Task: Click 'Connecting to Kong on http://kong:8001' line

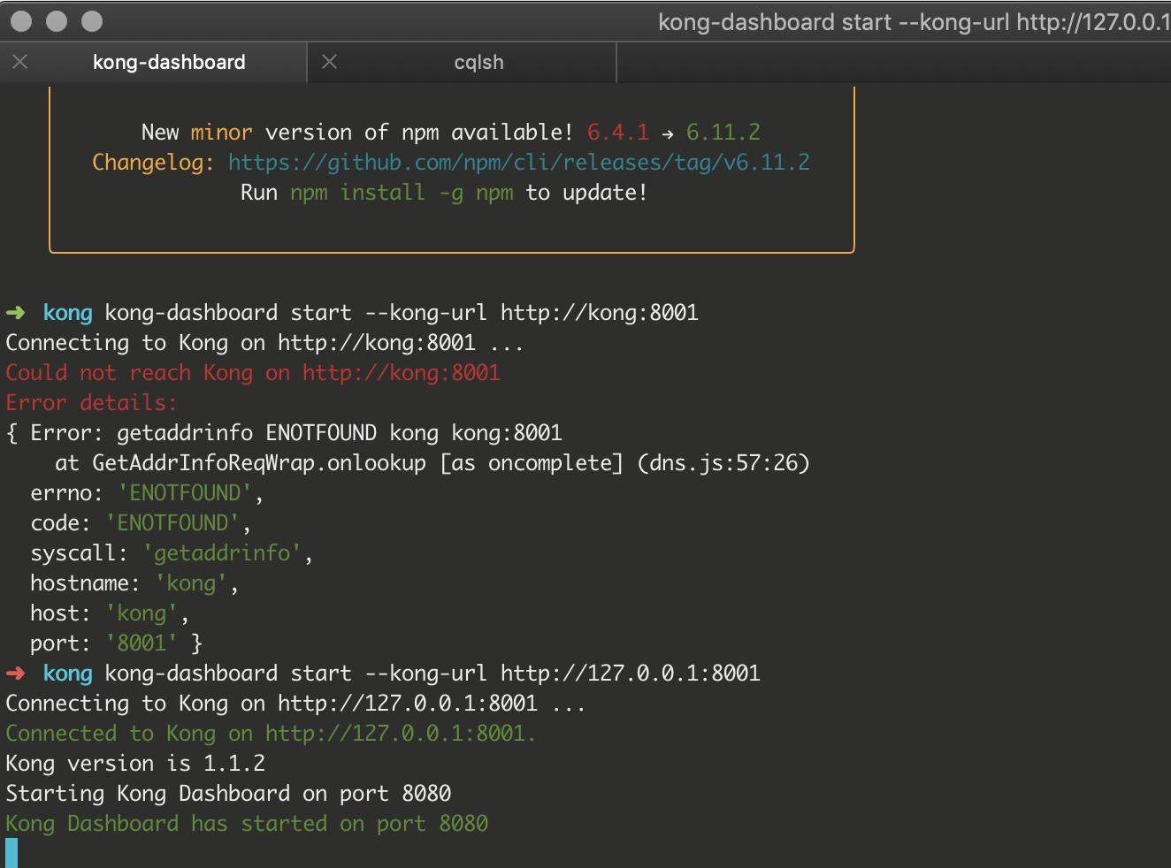Action: (264, 343)
